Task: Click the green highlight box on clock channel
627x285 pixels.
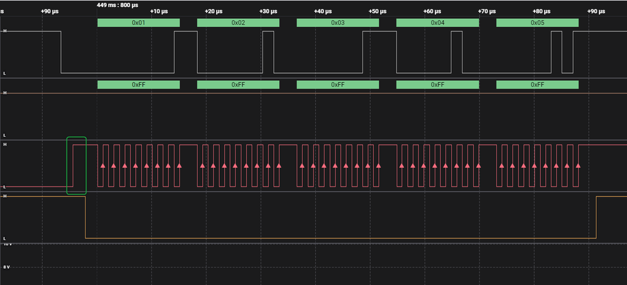Action: [x=76, y=166]
